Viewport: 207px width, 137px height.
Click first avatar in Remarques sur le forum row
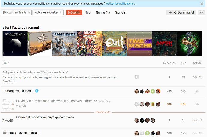(x=137, y=133)
